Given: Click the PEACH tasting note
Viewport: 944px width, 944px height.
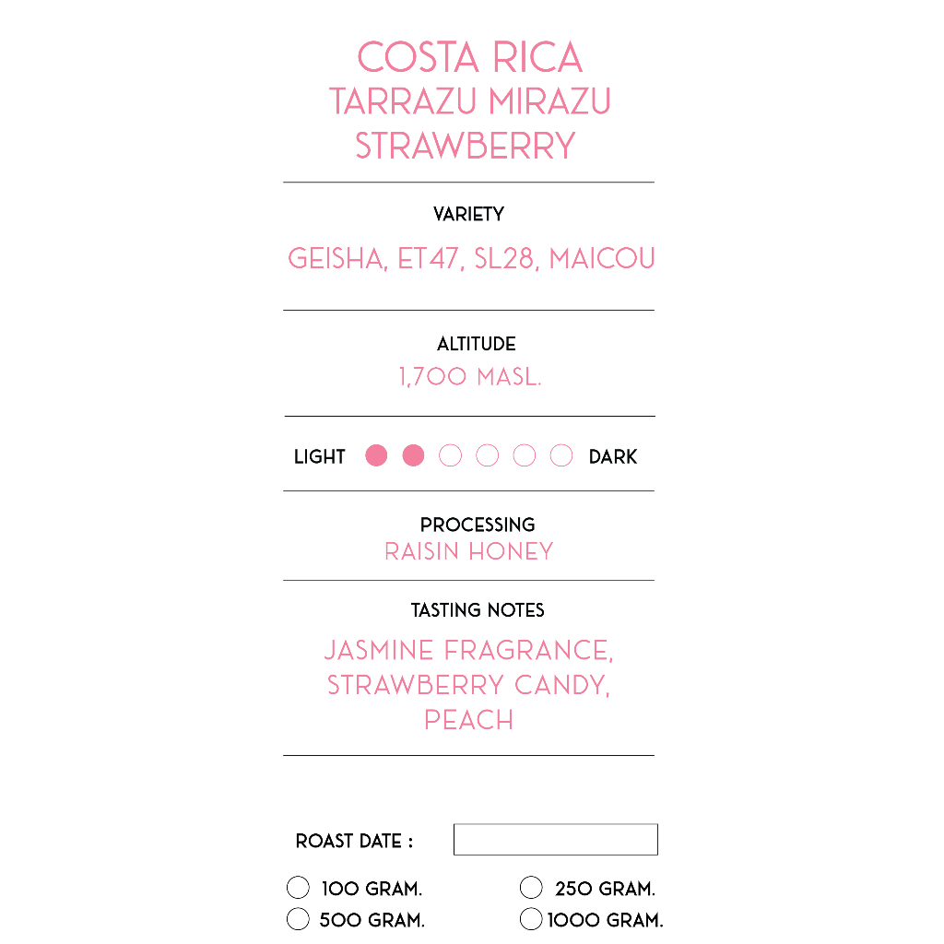Looking at the screenshot, I should [468, 720].
